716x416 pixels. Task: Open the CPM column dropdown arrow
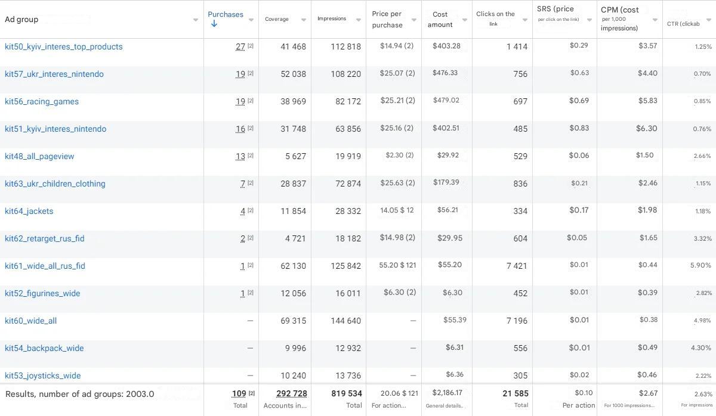(655, 20)
